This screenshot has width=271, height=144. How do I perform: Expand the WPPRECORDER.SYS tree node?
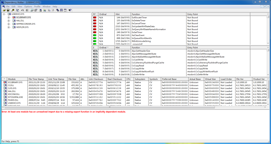(x=9, y=24)
